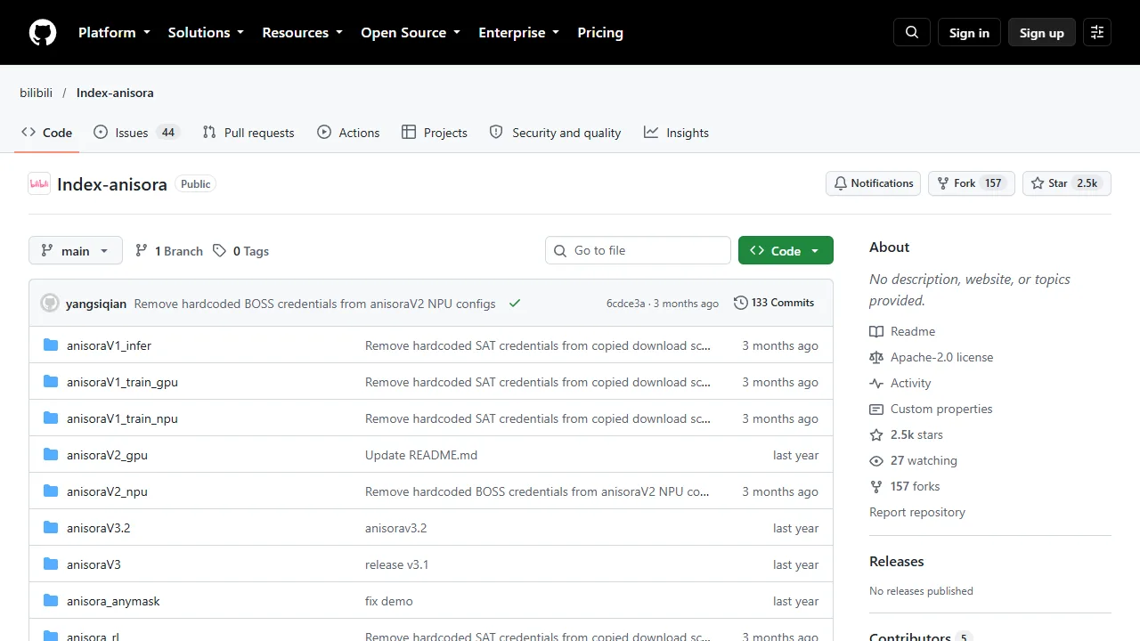Viewport: 1140px width, 641px height.
Task: Click the Report repository link
Action: point(917,513)
